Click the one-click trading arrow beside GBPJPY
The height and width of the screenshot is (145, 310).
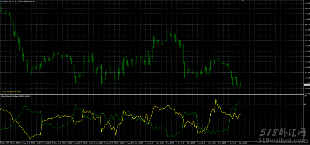1,2
